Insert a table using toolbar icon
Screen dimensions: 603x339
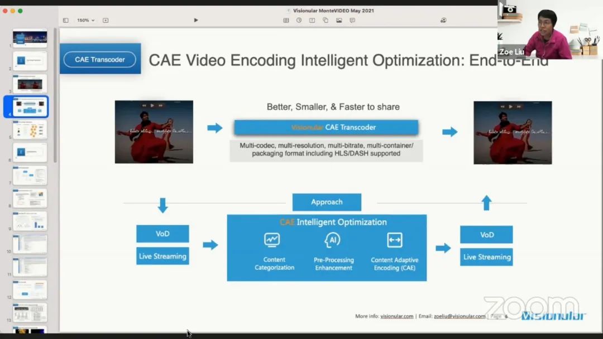point(286,20)
